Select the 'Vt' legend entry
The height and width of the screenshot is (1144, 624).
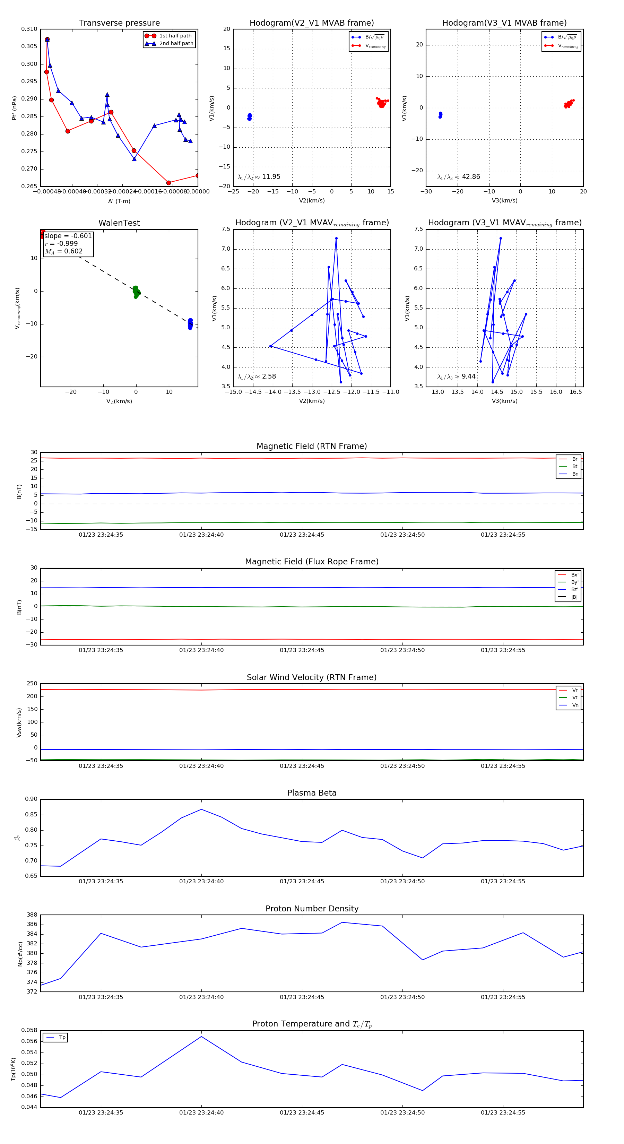569,698
